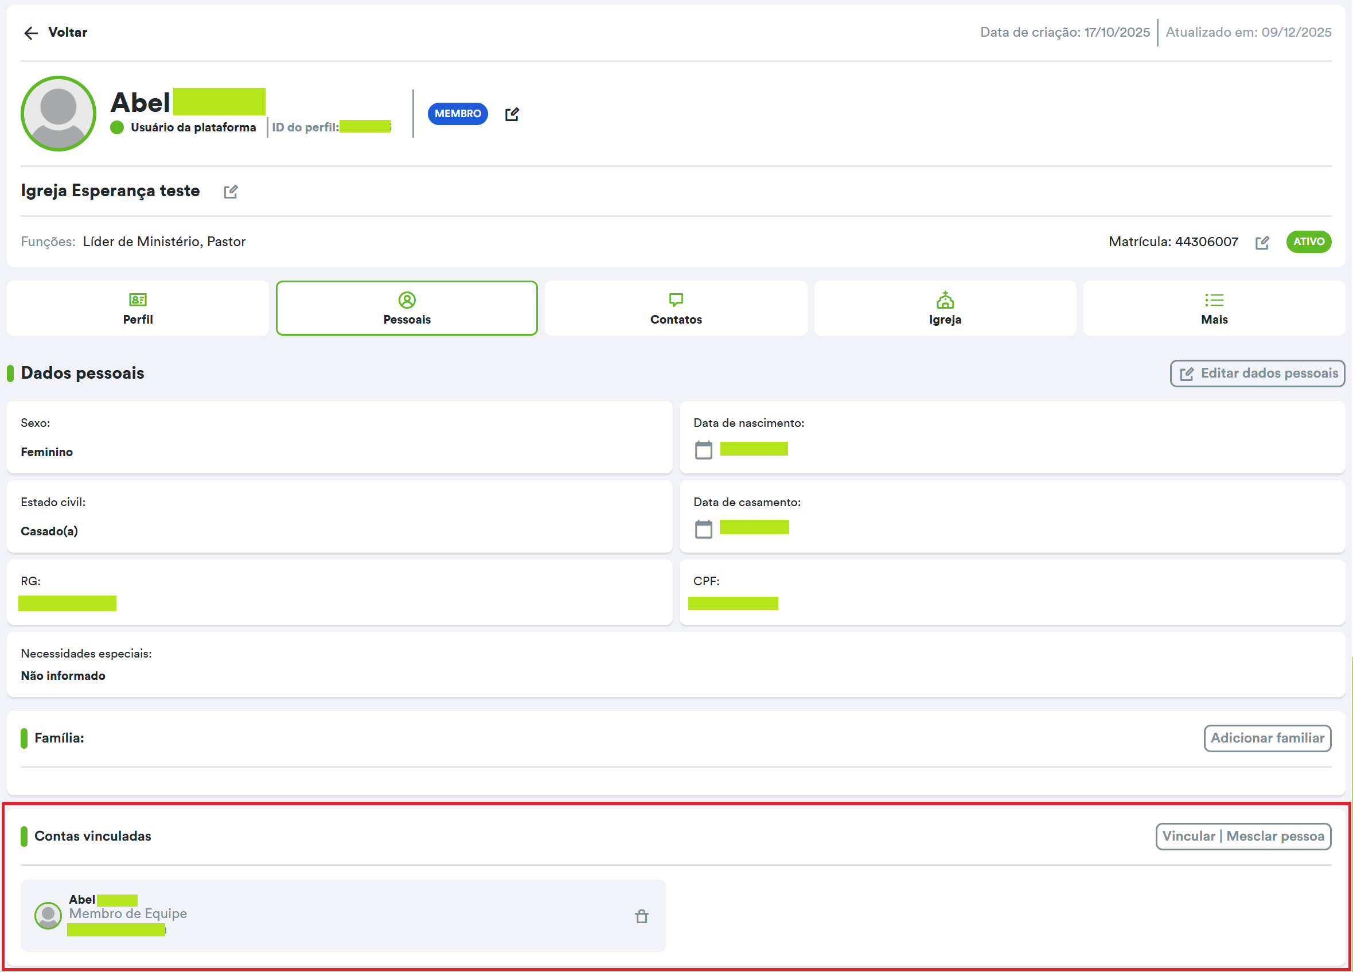Switch to the Perfil tab
This screenshot has width=1353, height=972.
point(138,309)
